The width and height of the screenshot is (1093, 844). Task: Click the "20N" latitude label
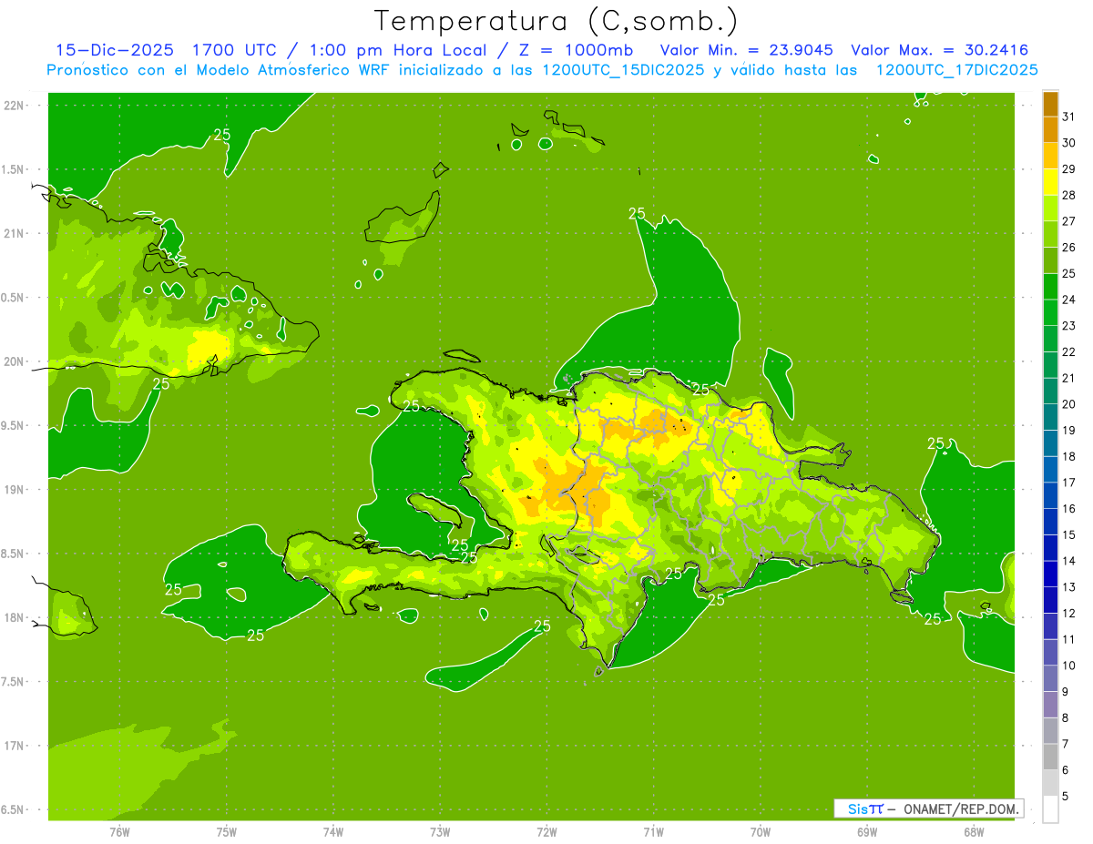(14, 361)
